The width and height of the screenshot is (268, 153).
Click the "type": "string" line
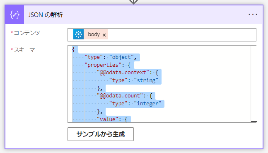point(134,80)
